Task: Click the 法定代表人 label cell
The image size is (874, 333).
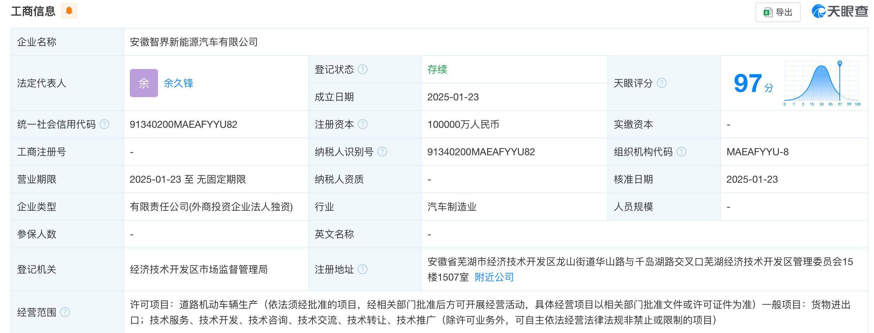Action: (x=67, y=83)
